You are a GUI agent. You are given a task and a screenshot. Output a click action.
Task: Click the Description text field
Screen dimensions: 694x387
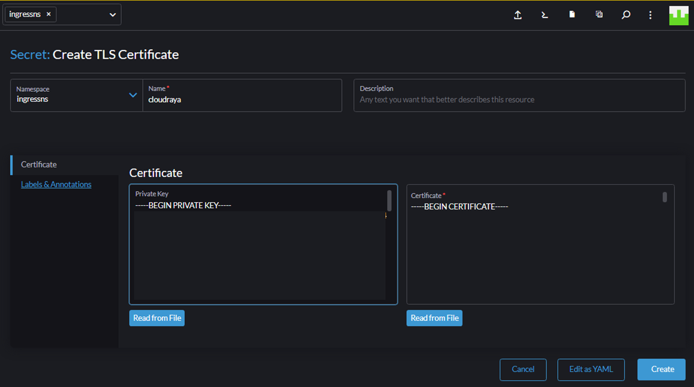pyautogui.click(x=519, y=95)
